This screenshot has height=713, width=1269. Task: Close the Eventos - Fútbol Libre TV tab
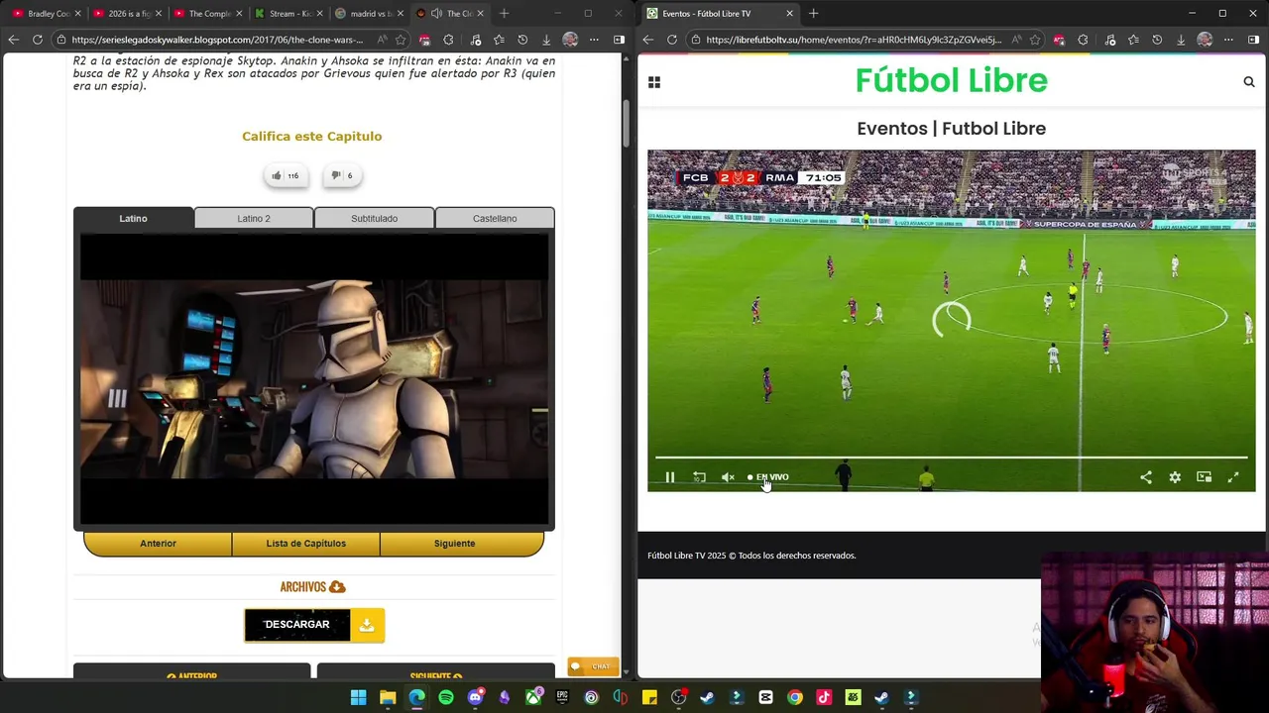tap(789, 14)
